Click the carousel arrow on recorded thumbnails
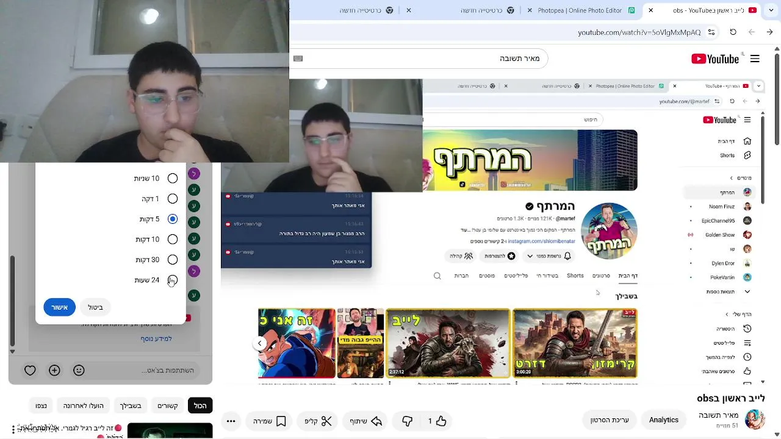781x439 pixels. point(259,343)
